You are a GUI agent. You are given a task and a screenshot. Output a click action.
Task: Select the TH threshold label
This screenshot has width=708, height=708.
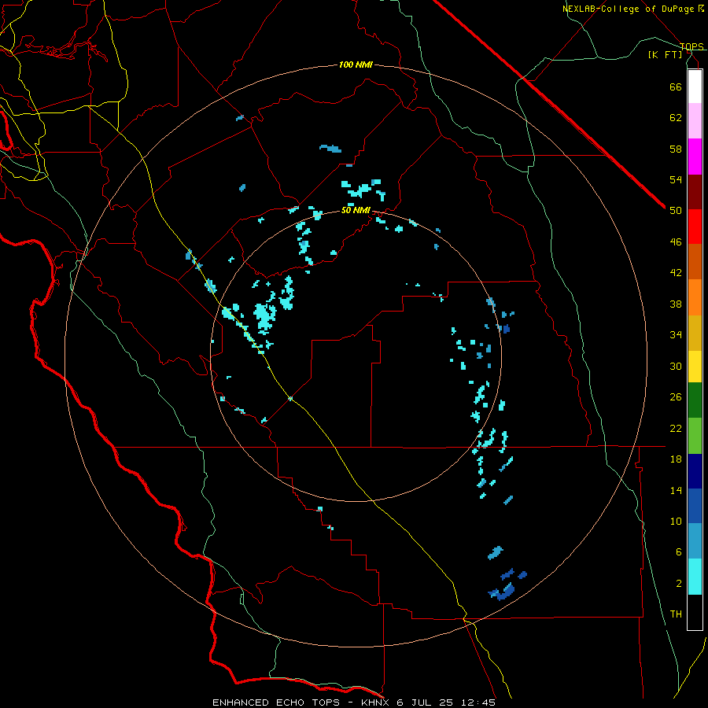point(676,614)
